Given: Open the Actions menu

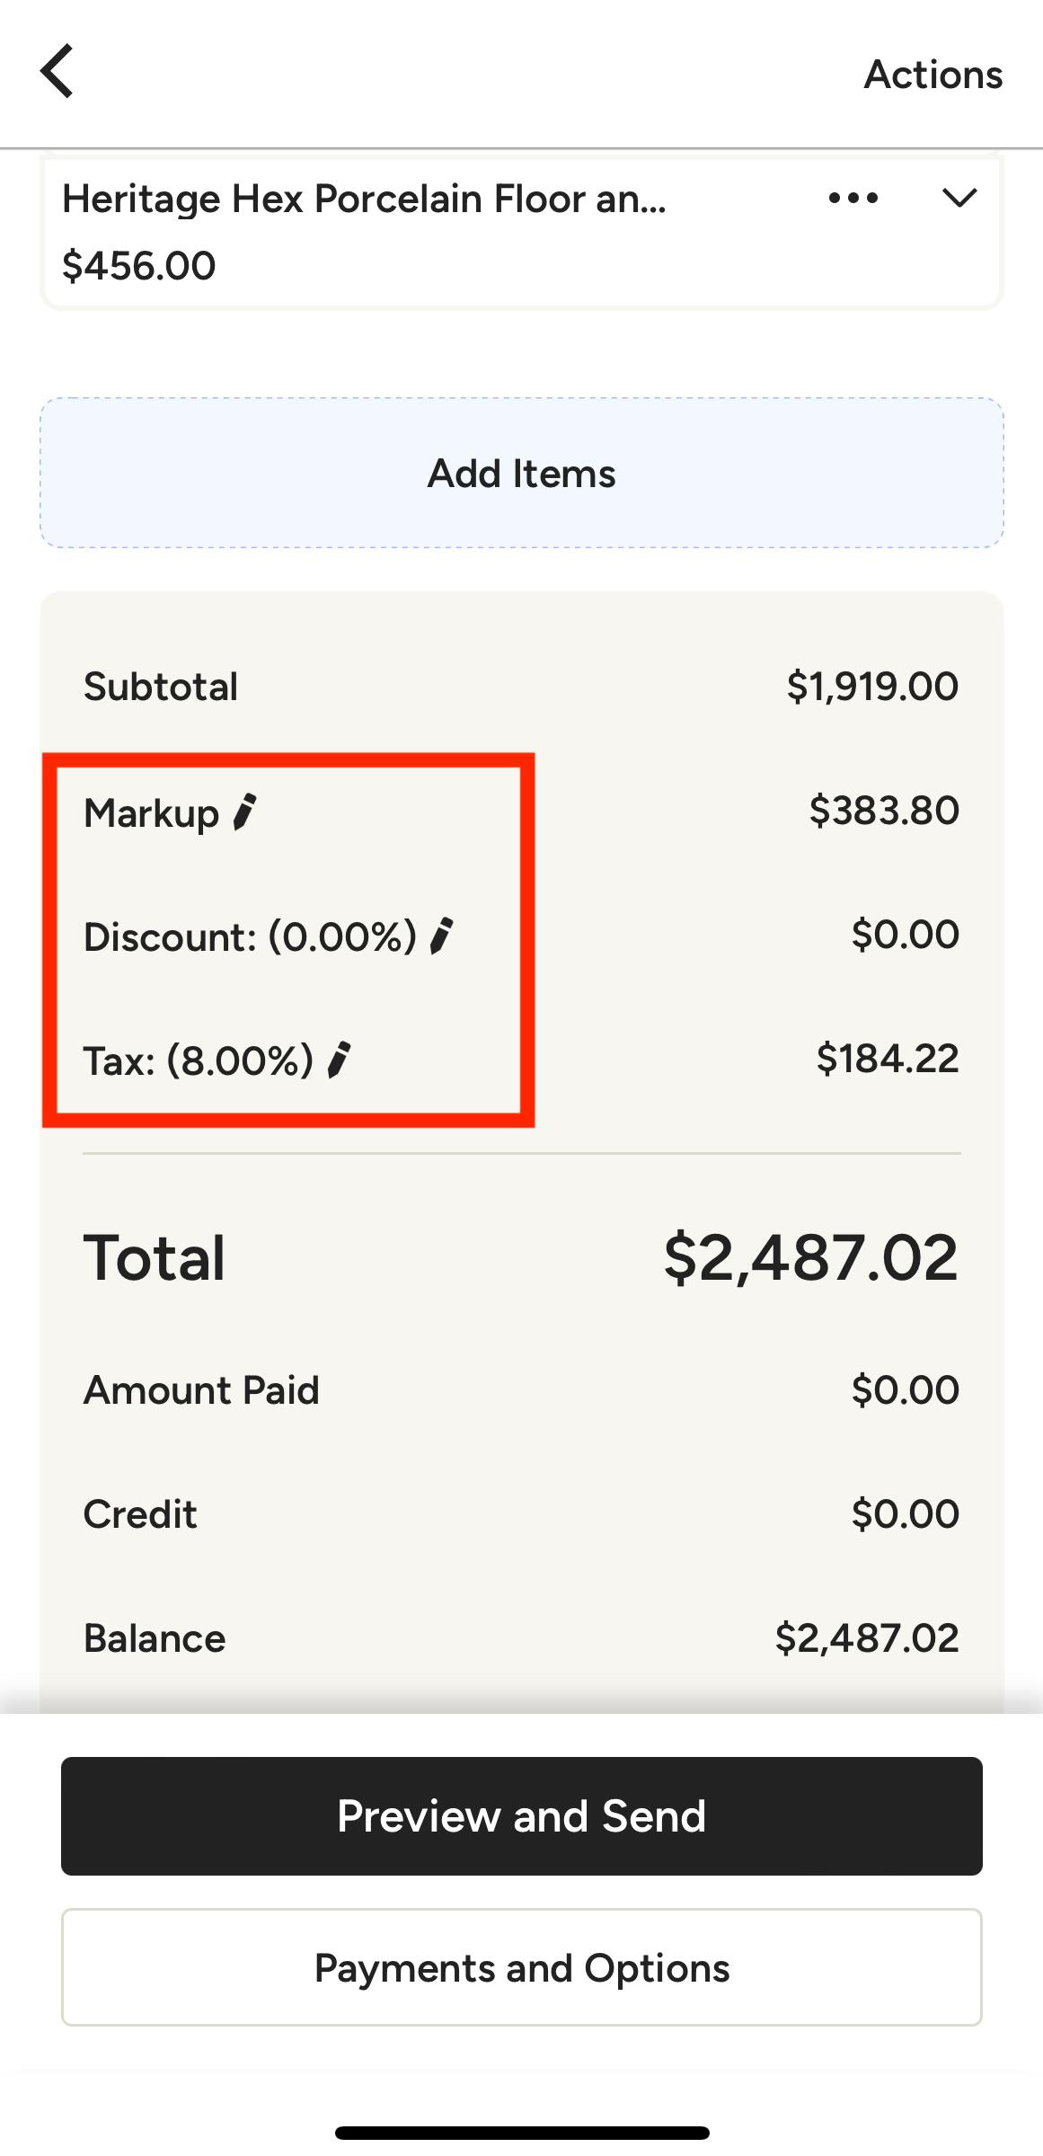Looking at the screenshot, I should [933, 75].
